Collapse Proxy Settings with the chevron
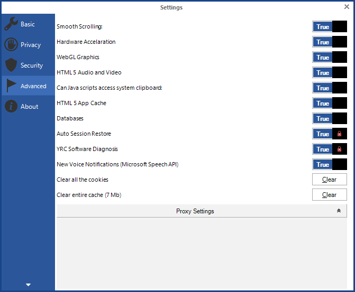 339,211
